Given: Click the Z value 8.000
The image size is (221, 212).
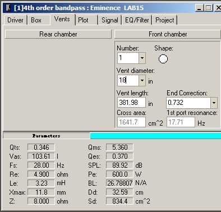Looking at the screenshot, I should coord(41,201).
